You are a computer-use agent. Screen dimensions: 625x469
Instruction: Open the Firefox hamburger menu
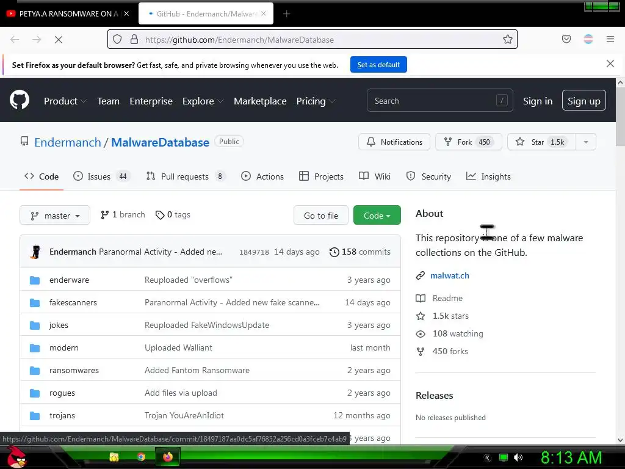click(x=610, y=39)
